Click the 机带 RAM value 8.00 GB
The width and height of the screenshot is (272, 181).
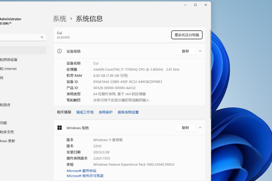tap(111, 76)
